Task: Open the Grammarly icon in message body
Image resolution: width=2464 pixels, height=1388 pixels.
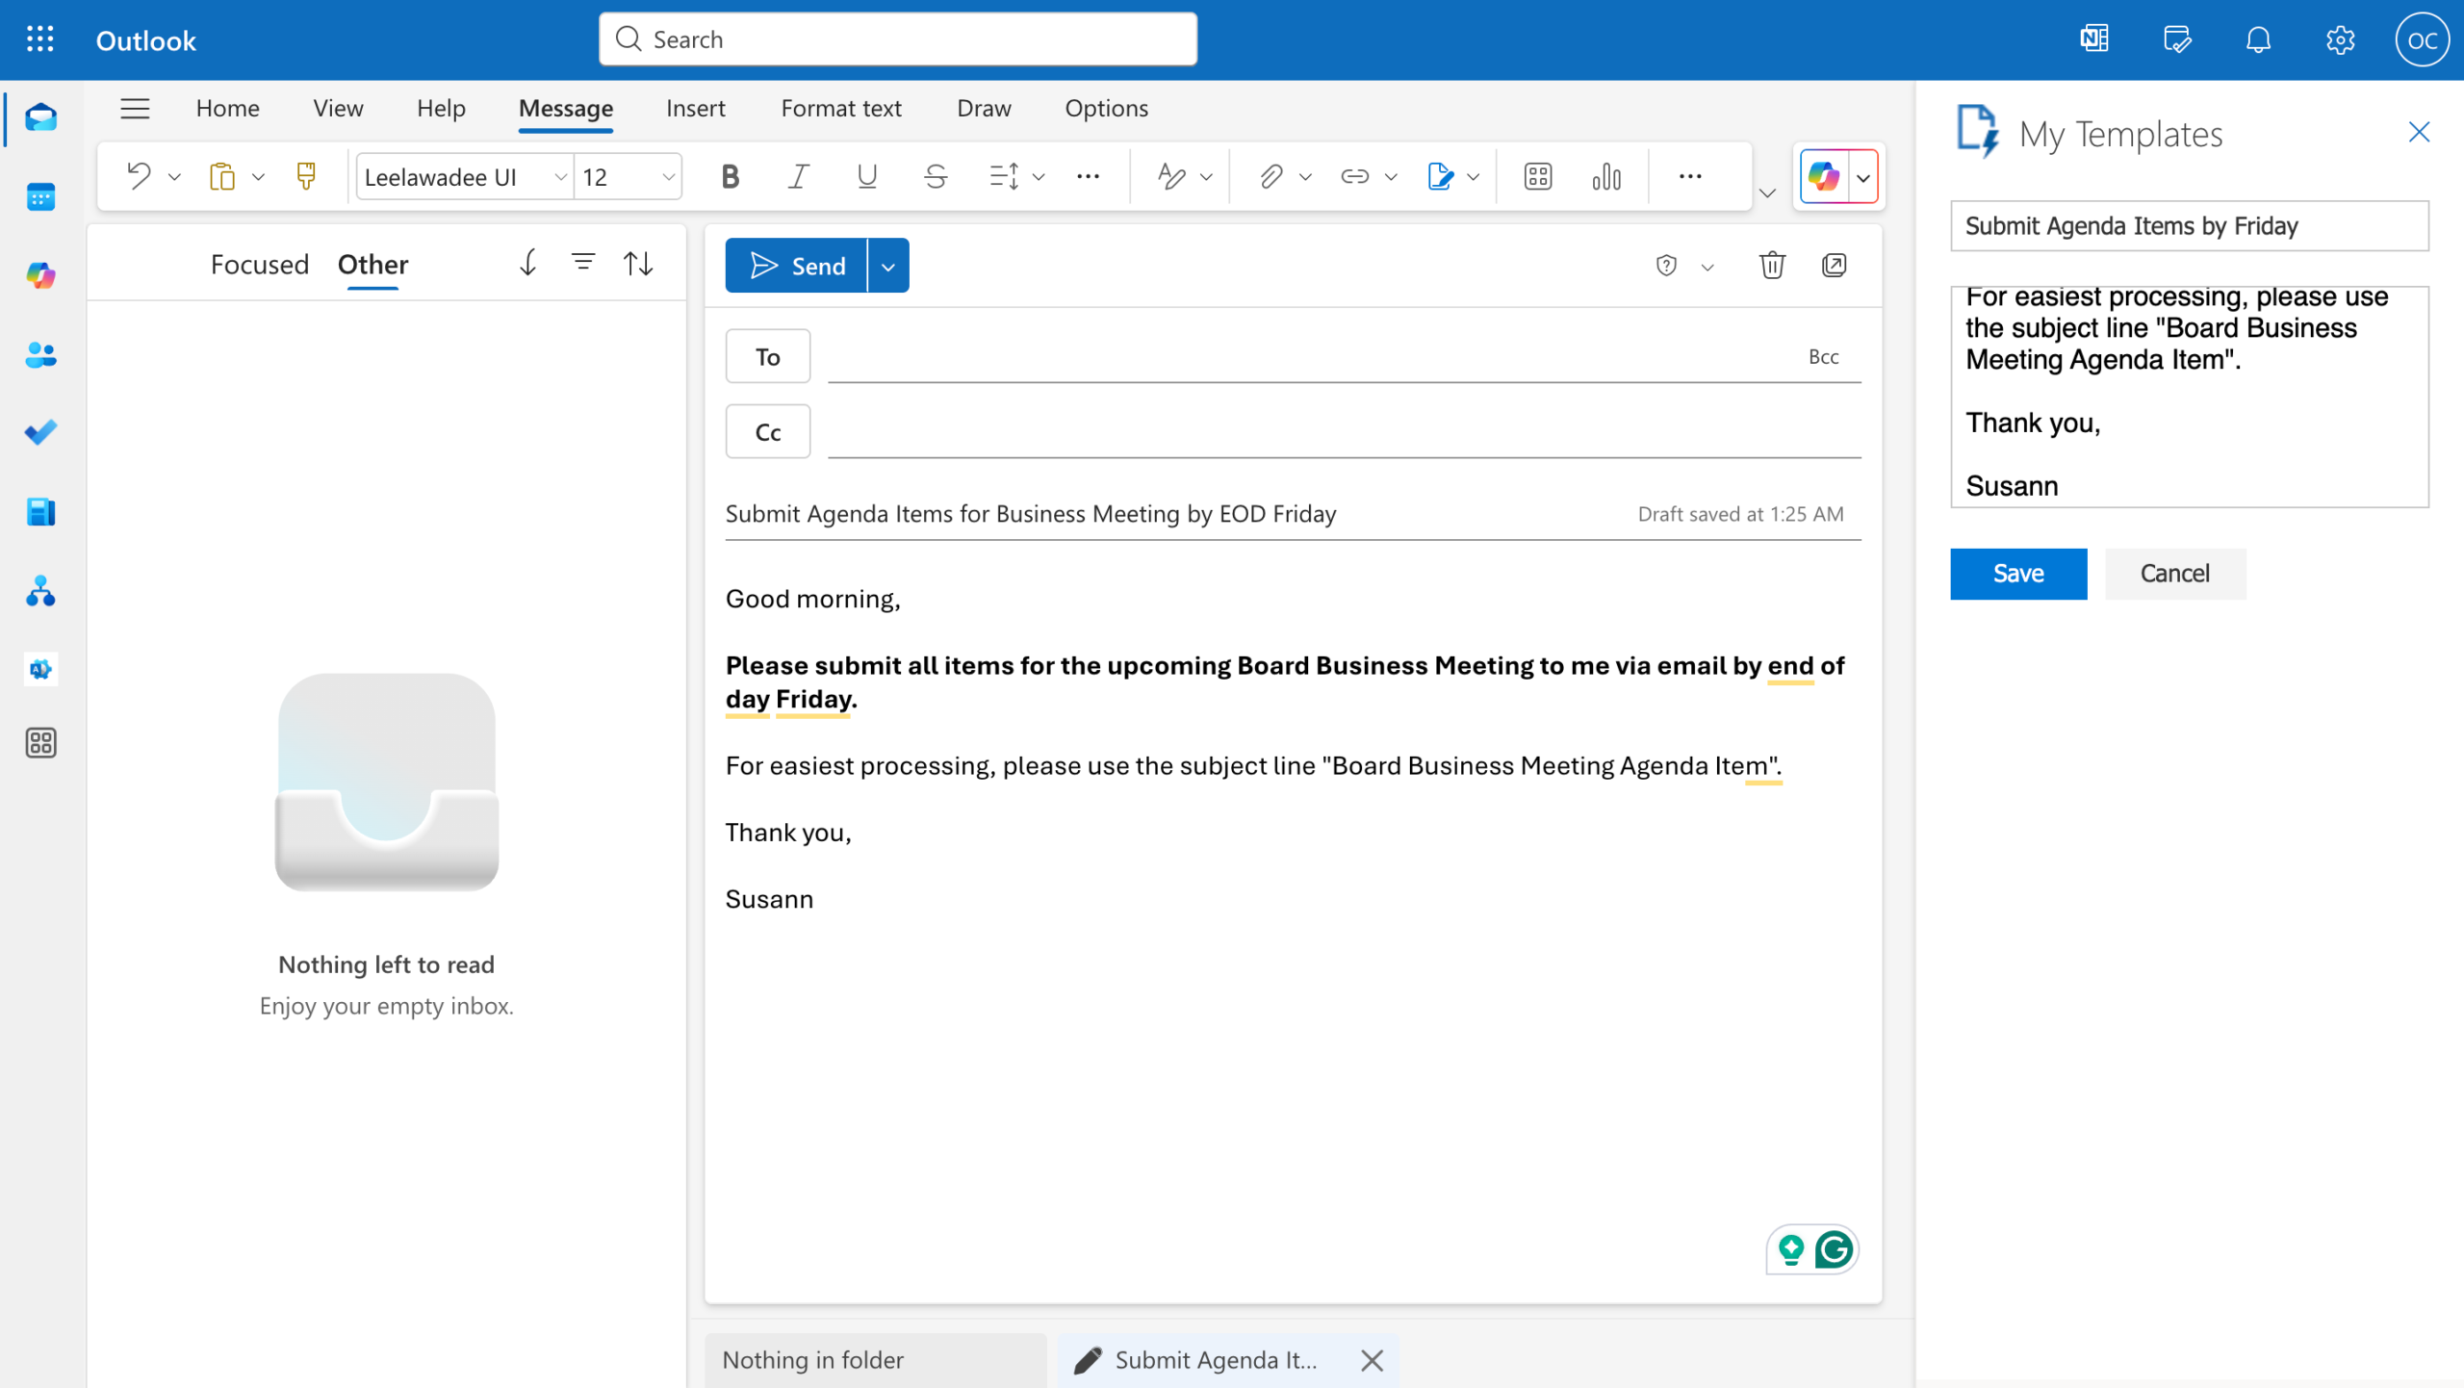Action: (x=1834, y=1249)
